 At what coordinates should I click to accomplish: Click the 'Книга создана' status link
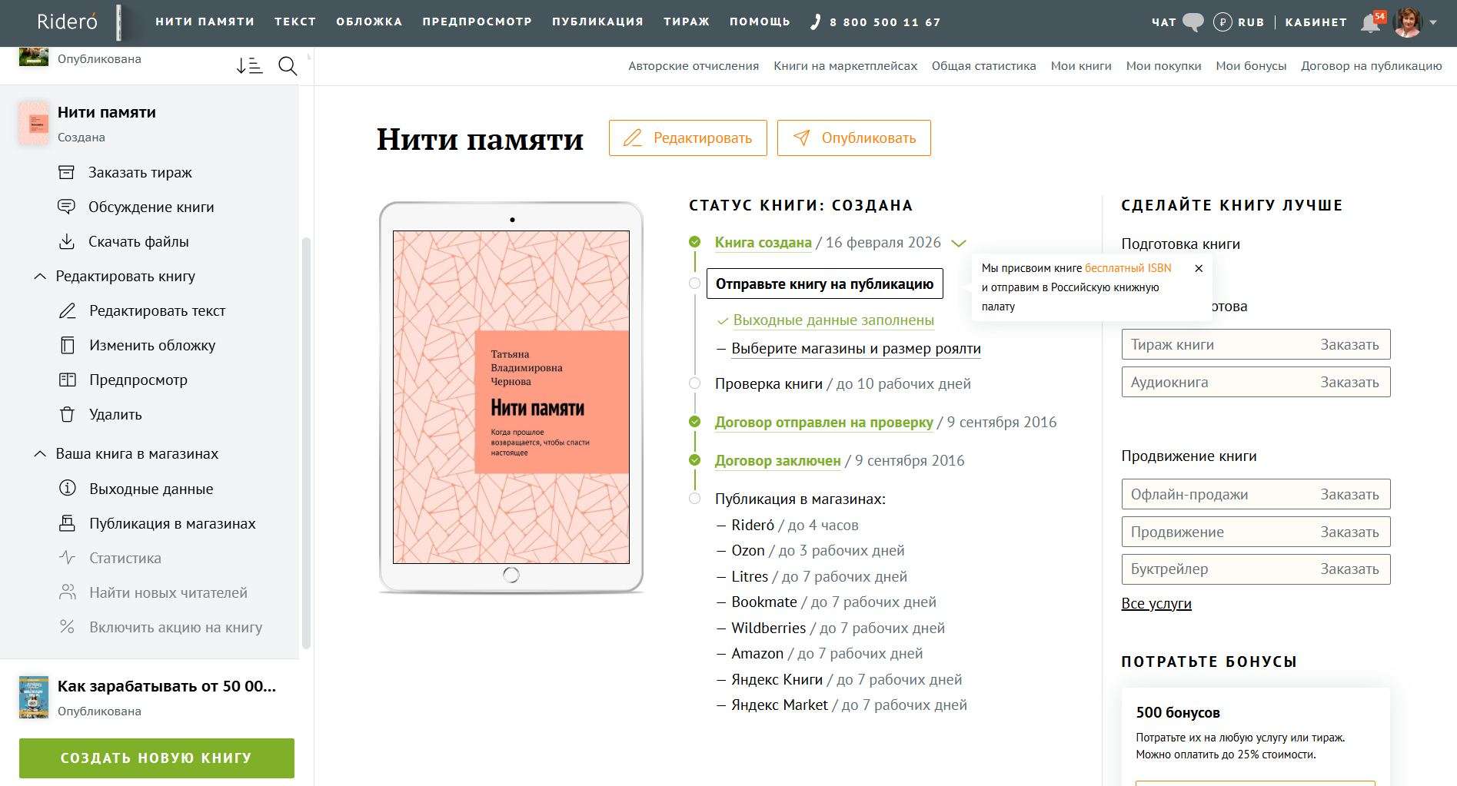763,242
